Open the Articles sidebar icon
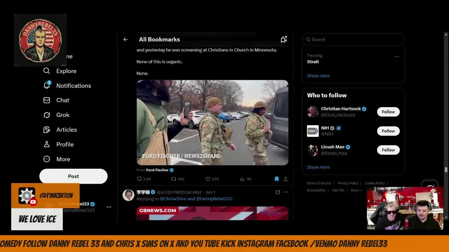The height and width of the screenshot is (252, 449). [x=47, y=129]
